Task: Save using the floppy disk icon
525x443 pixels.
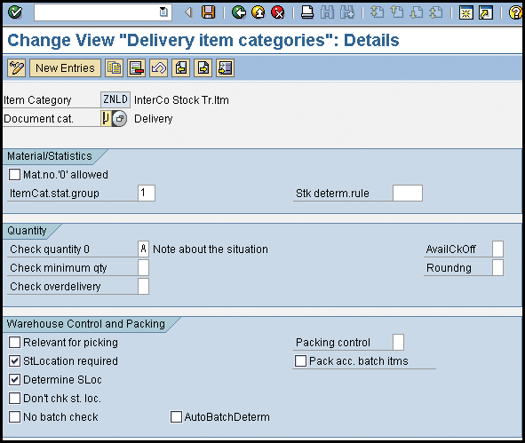Action: [x=208, y=12]
